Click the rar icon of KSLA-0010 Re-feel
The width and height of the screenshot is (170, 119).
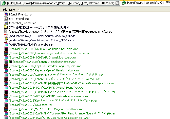6,79
